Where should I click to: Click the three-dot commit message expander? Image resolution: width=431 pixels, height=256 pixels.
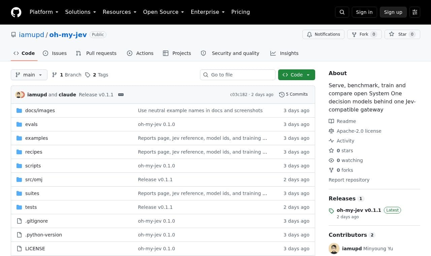pos(121,95)
